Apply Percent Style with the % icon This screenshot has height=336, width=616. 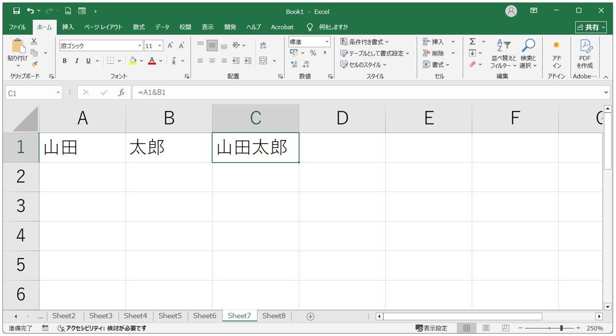pyautogui.click(x=313, y=53)
